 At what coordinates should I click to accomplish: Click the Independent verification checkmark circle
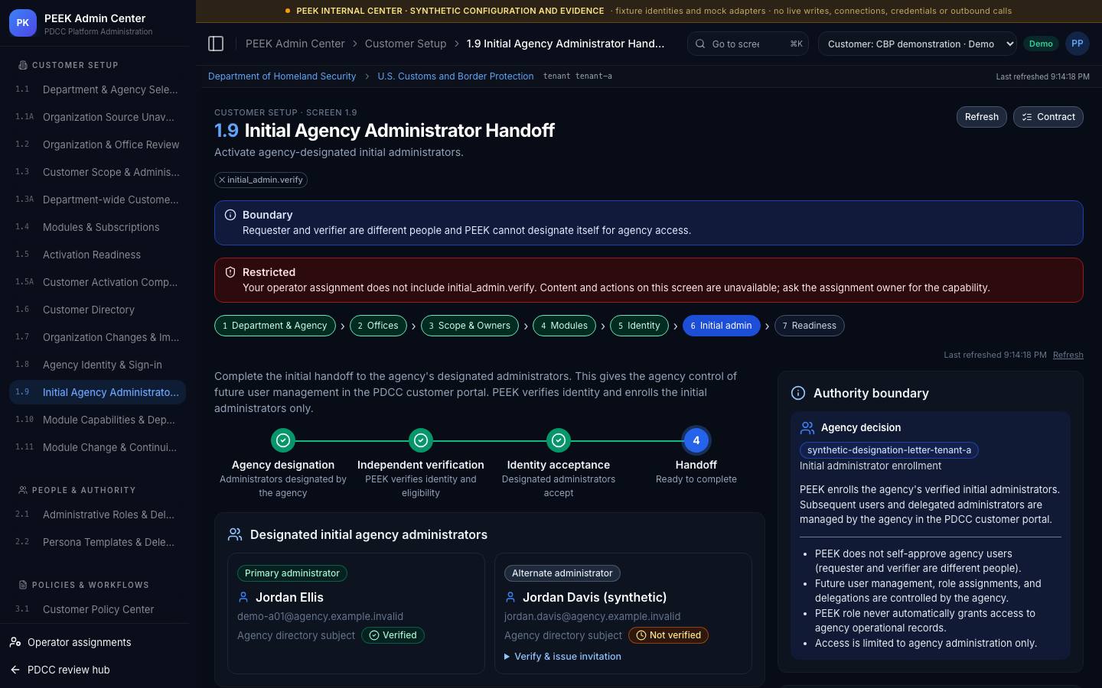click(421, 440)
